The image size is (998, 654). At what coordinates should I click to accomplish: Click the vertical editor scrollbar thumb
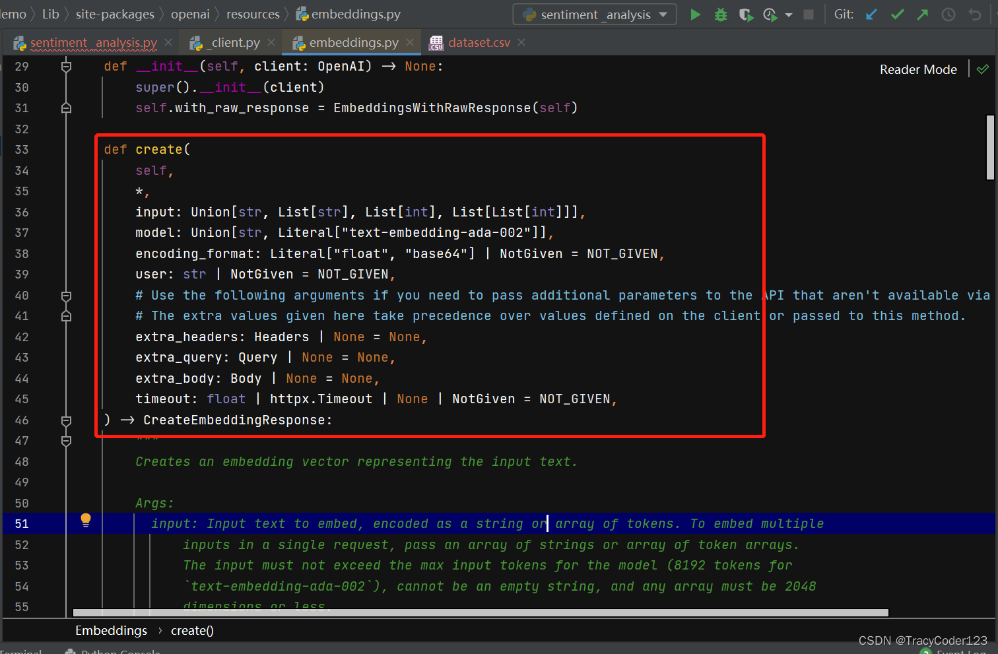click(990, 147)
